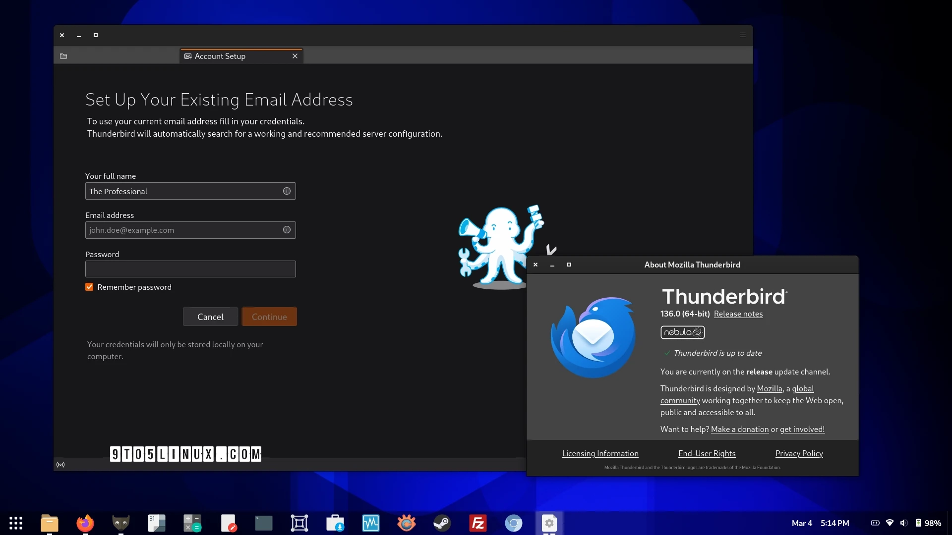Click the Continue button to proceed
This screenshot has width=952, height=535.
pyautogui.click(x=269, y=317)
